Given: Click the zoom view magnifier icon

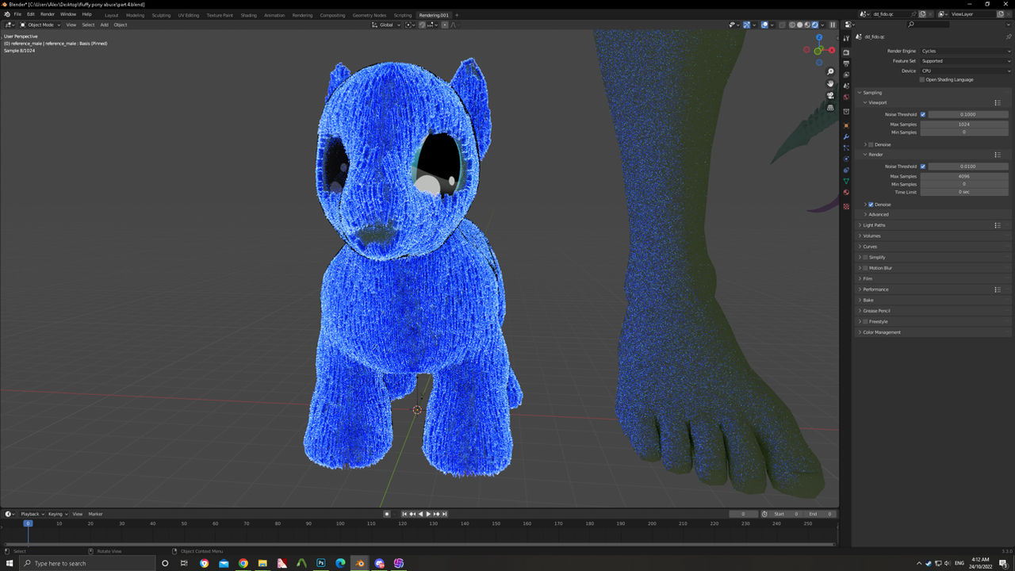Looking at the screenshot, I should 830,72.
